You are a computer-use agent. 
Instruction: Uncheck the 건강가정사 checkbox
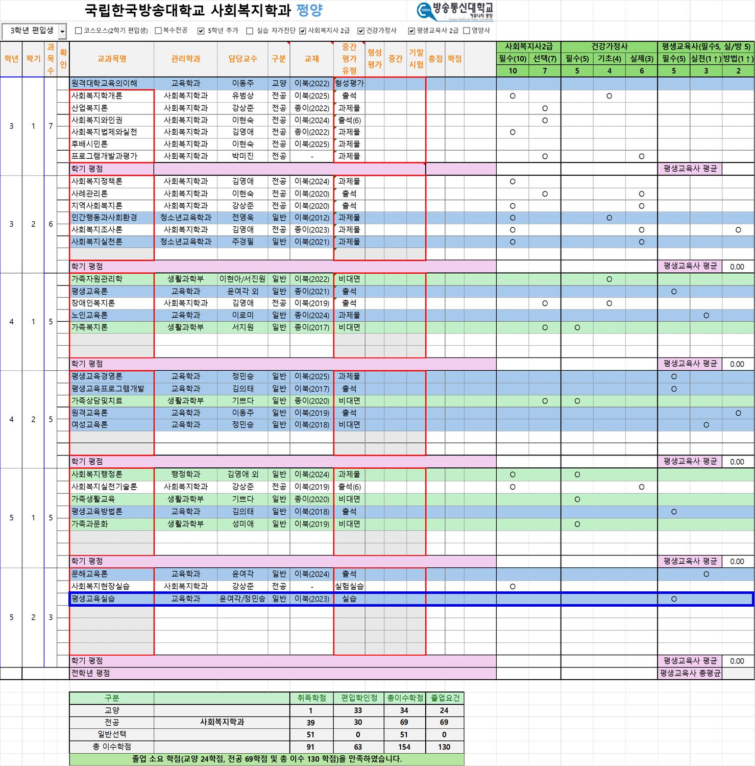(361, 31)
